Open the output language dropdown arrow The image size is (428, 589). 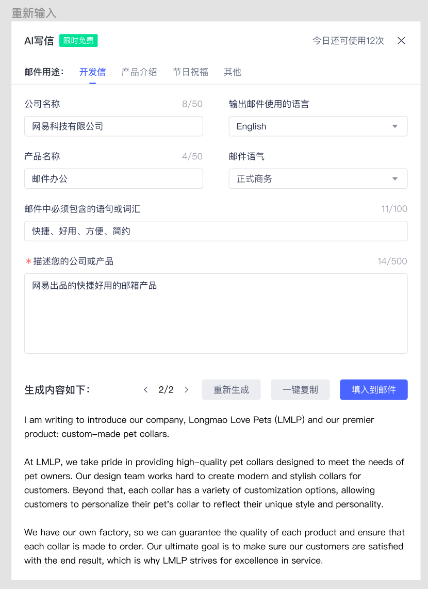coord(395,126)
